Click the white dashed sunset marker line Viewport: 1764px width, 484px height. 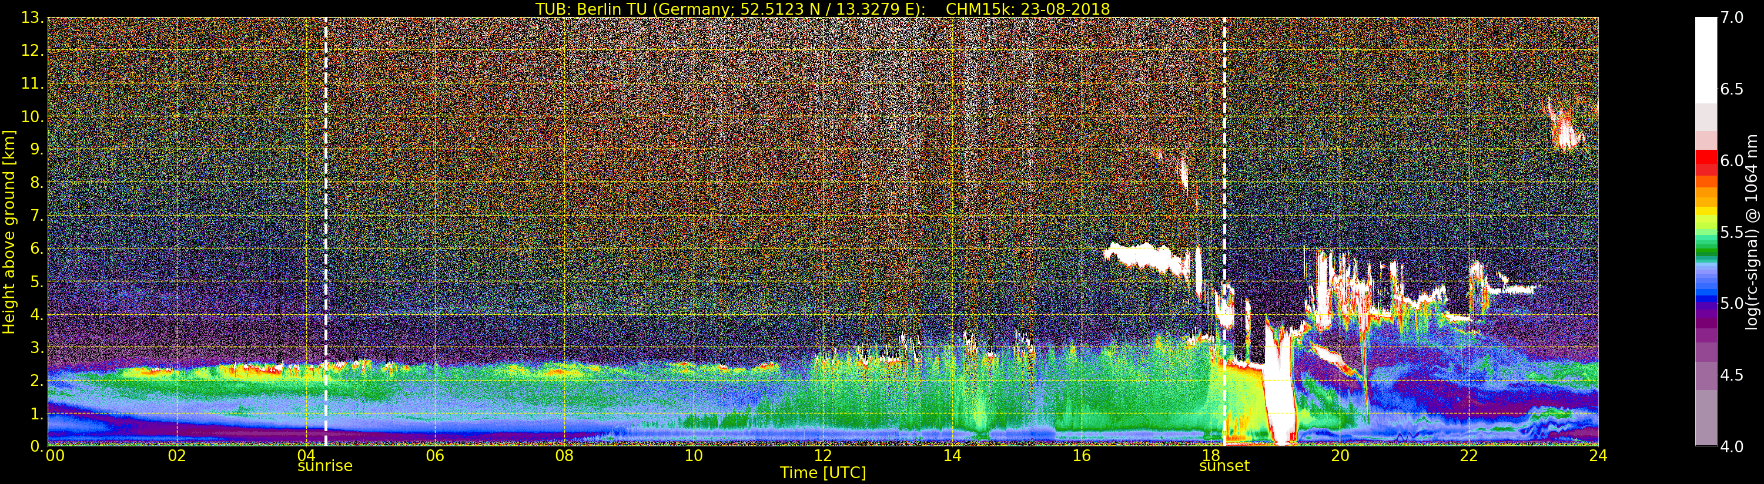coord(1224,231)
